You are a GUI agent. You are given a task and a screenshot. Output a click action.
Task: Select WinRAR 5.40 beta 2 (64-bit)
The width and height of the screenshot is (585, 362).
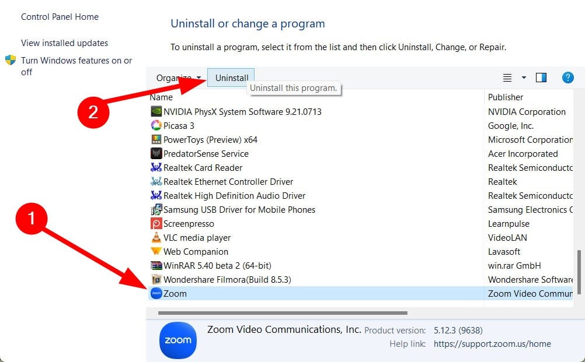[217, 266]
